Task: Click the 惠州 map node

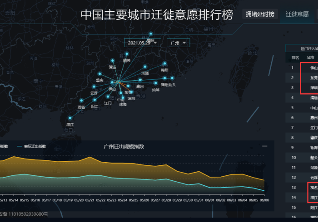Action: click(140, 80)
